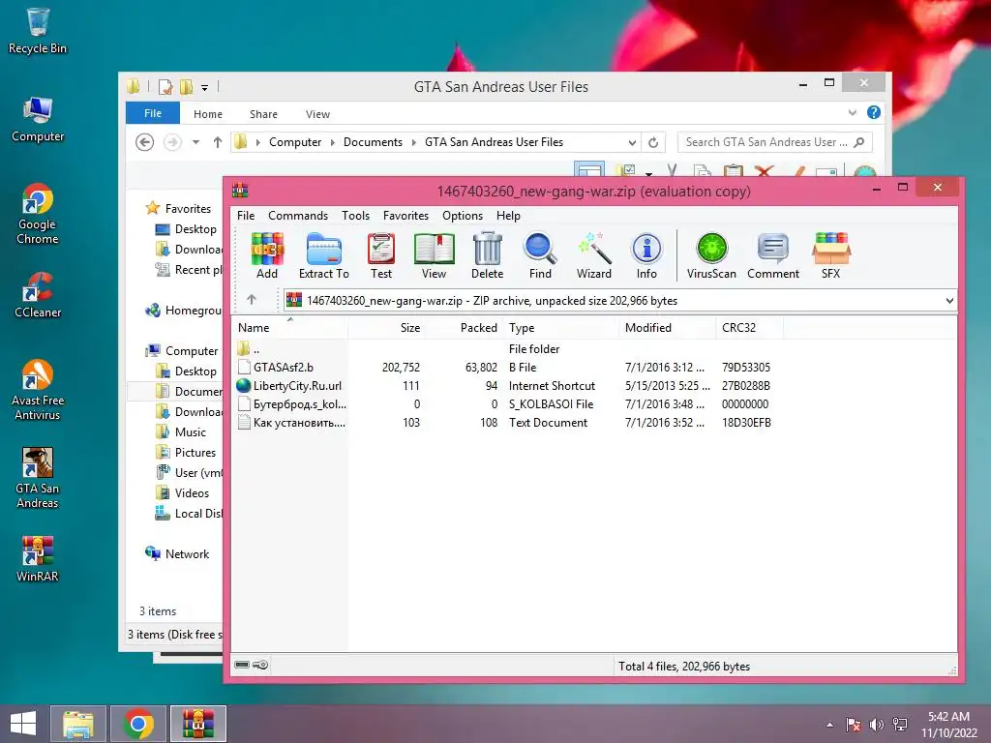The height and width of the screenshot is (743, 991).
Task: Click the password key icon in status bar
Action: (260, 665)
